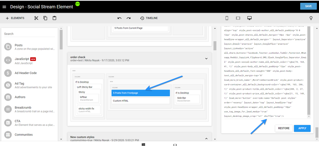Switch to tablet device preview
The width and height of the screenshot is (319, 146).
point(238,18)
